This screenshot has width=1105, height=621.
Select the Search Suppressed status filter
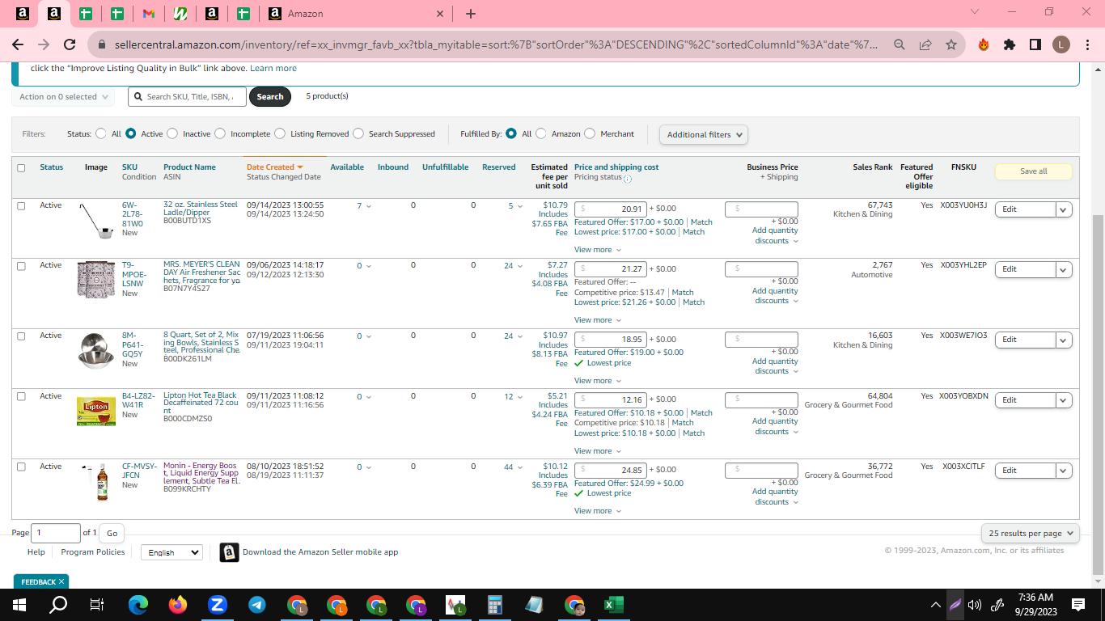pyautogui.click(x=358, y=133)
